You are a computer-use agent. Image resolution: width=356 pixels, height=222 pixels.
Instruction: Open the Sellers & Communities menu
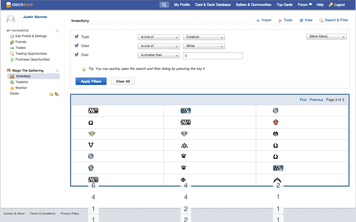(253, 5)
